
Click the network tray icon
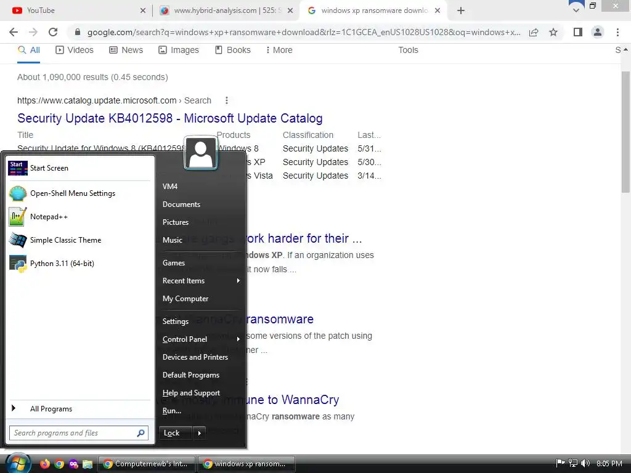(572, 463)
